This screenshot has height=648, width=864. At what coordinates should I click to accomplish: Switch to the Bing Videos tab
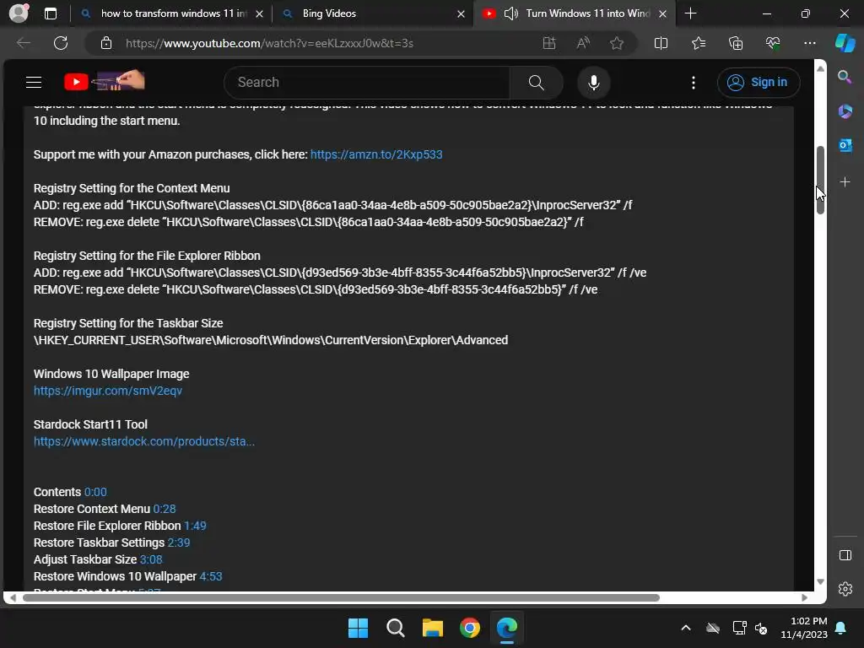click(x=373, y=13)
